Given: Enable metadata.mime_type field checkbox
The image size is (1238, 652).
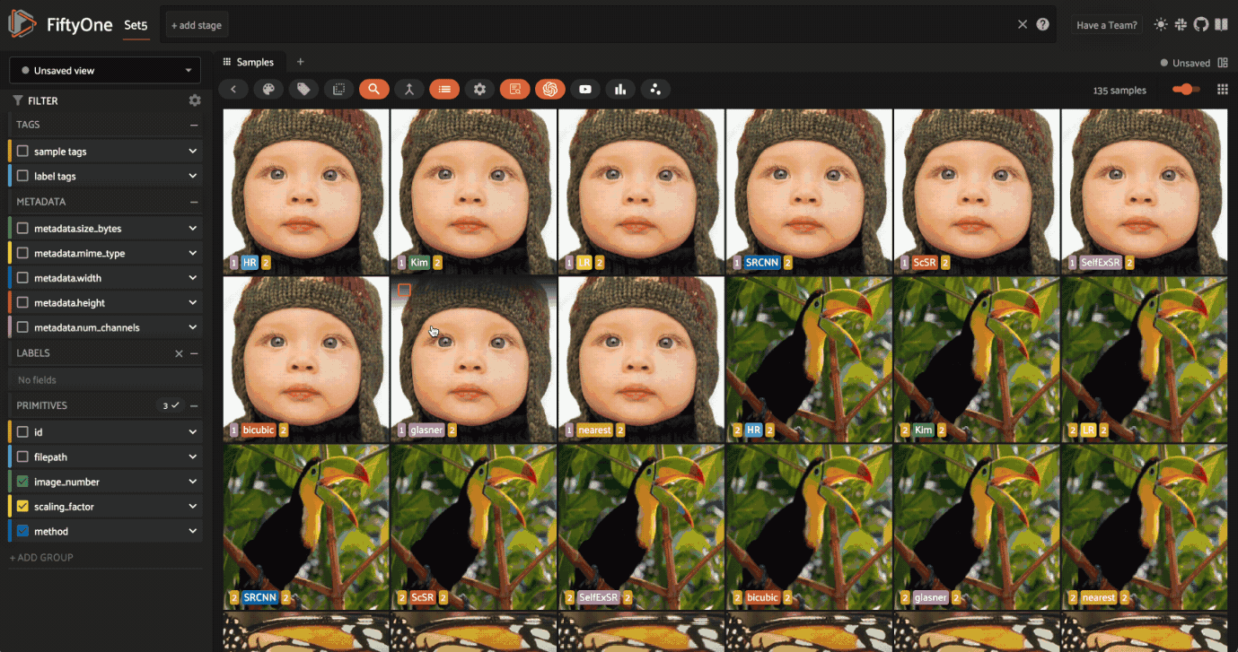Looking at the screenshot, I should tap(23, 254).
